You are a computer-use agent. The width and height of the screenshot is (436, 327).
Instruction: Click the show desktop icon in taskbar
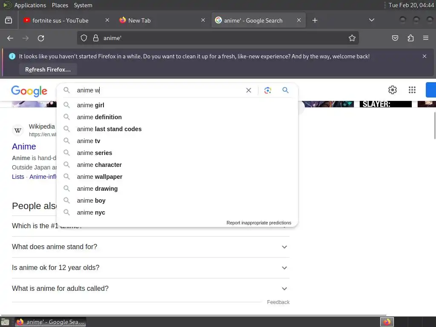click(5, 322)
